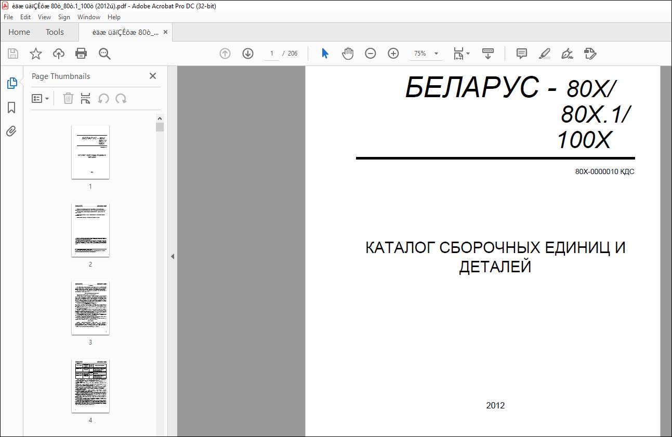Delete selected pages trash icon
This screenshot has width=672, height=437.
[68, 98]
